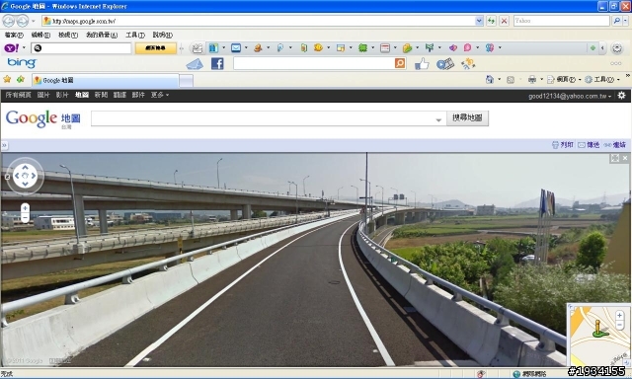Click the Bing bar blue mail icon
Viewport: 632px width, 379px height.
point(195,64)
